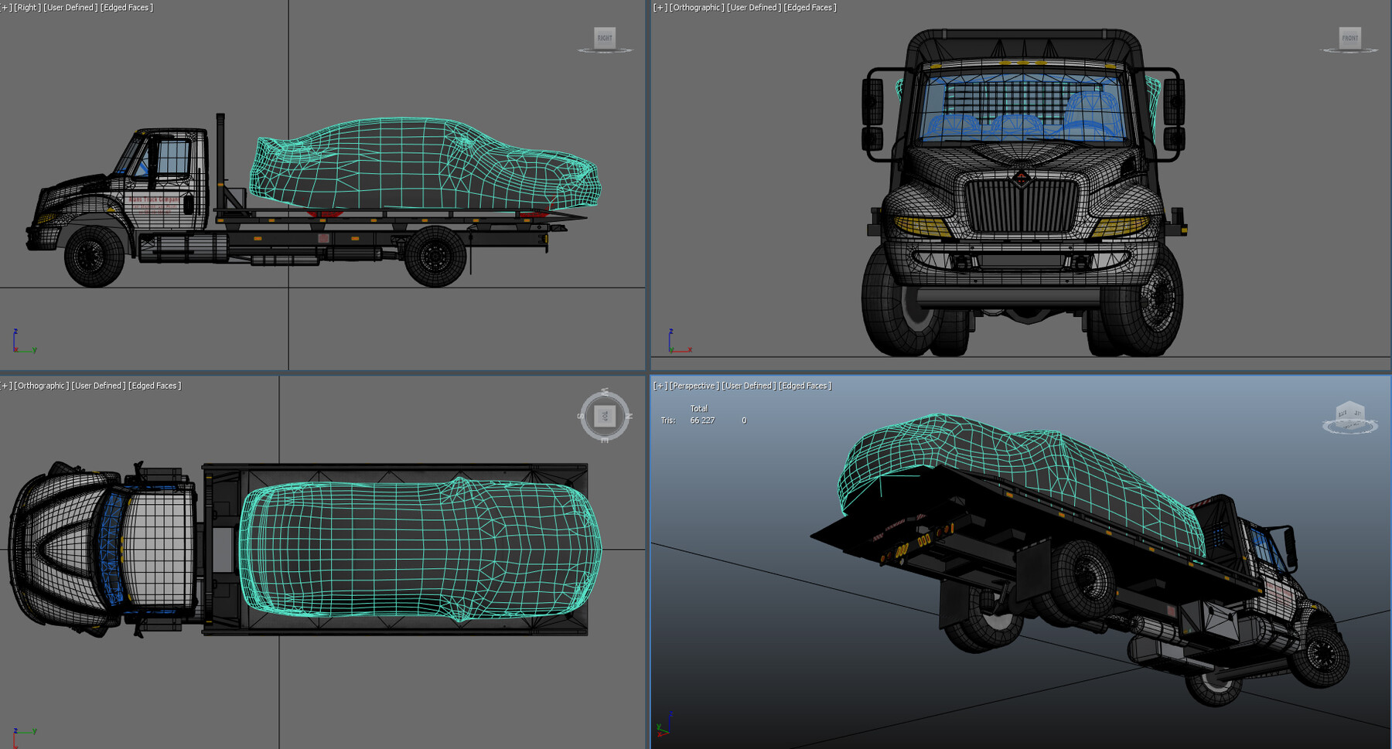Open [User Defined] menu in the front-view viewport

(x=754, y=8)
